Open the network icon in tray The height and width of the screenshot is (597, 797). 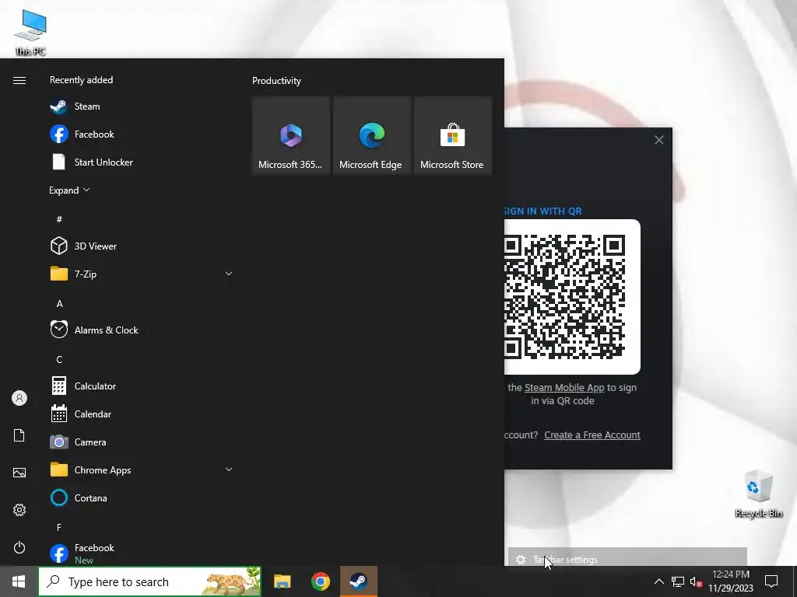pos(678,581)
